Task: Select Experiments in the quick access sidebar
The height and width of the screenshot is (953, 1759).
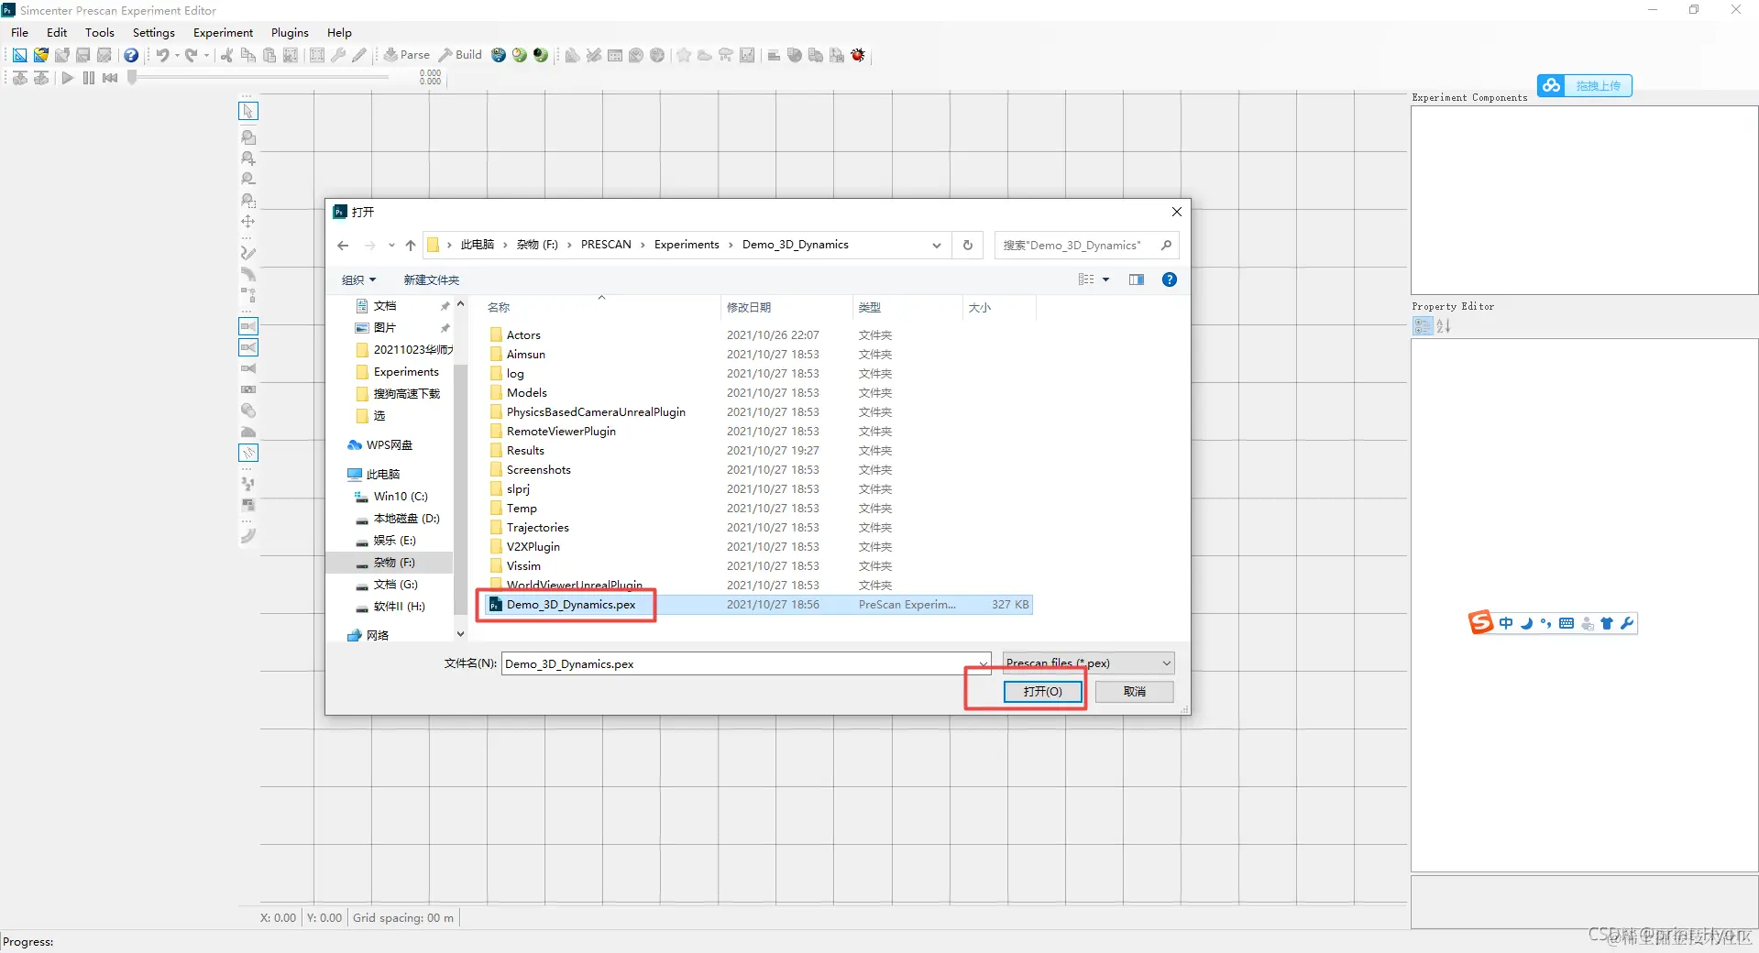Action: tap(398, 372)
